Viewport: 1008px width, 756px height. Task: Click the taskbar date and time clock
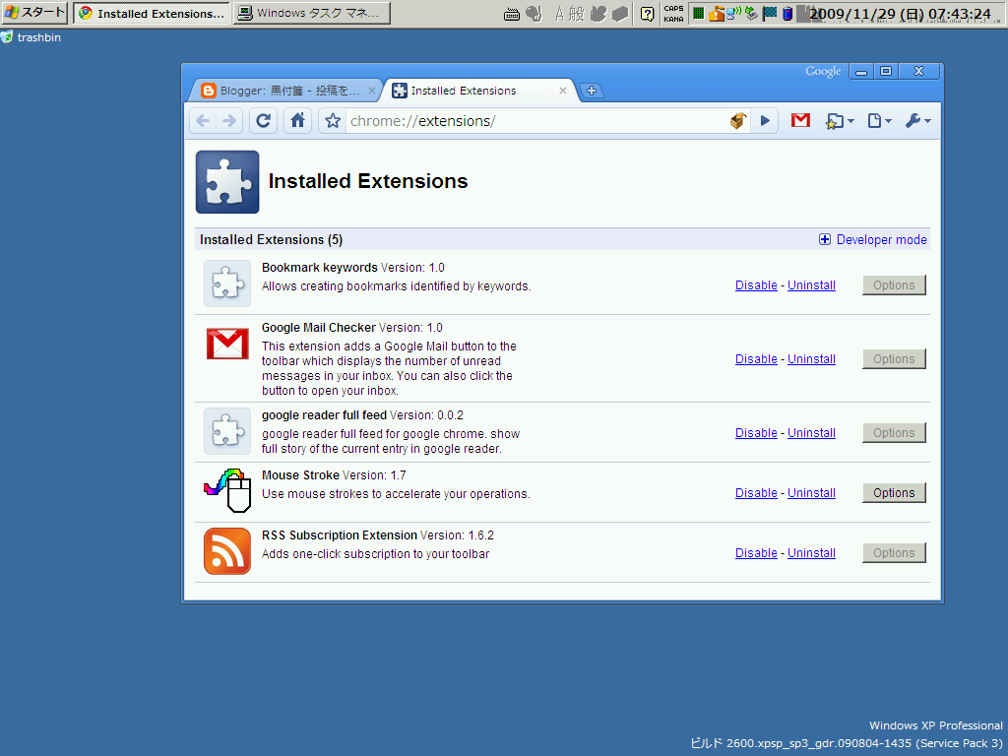900,14
